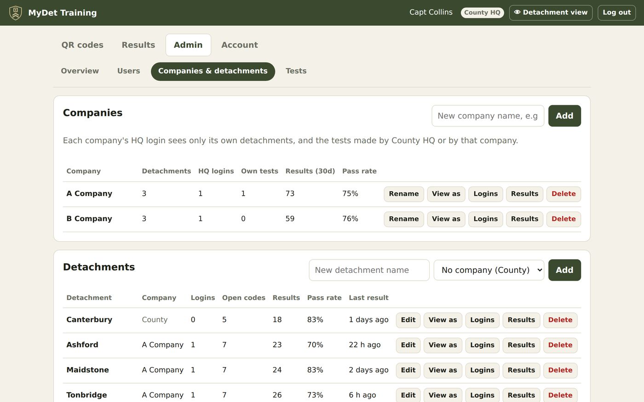The width and height of the screenshot is (644, 402).
Task: Rename A Company
Action: [x=404, y=194]
